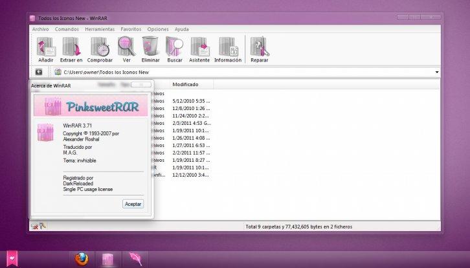This screenshot has height=268, width=470.
Task: Select row modified 2/2/2011 11:57
Action: click(x=191, y=153)
